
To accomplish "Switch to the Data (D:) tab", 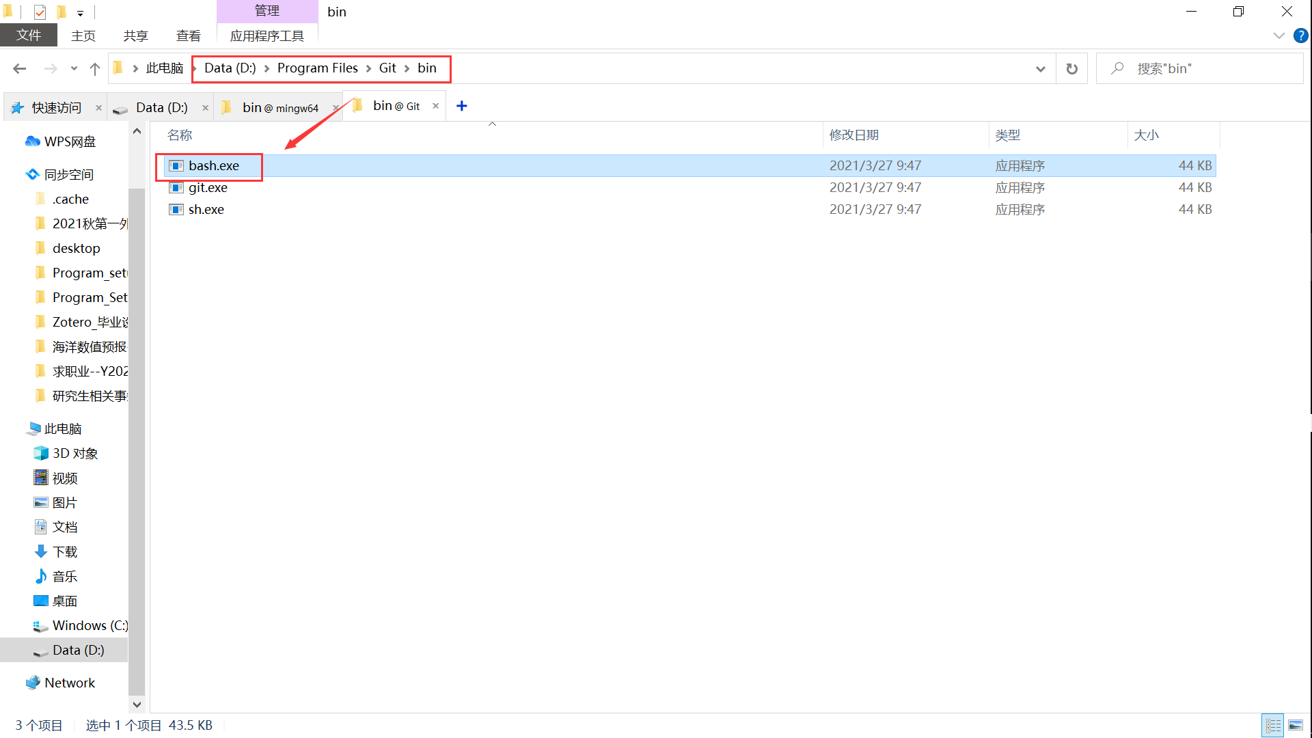I will pyautogui.click(x=161, y=107).
